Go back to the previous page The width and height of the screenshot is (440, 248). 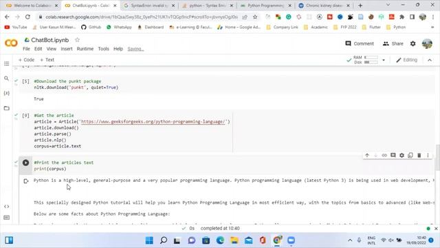tap(7, 17)
